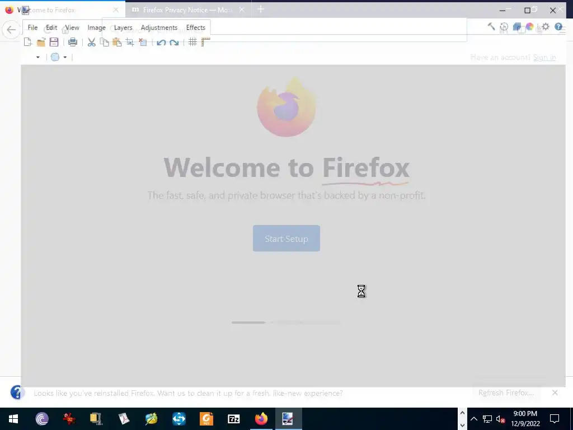Open Paint.NET Settings gear icon

click(546, 26)
